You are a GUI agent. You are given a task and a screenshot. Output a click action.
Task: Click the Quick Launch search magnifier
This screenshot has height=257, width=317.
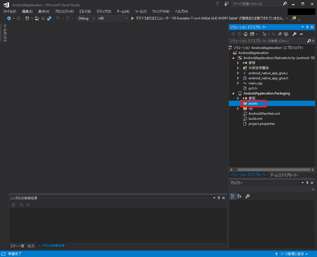point(285,4)
